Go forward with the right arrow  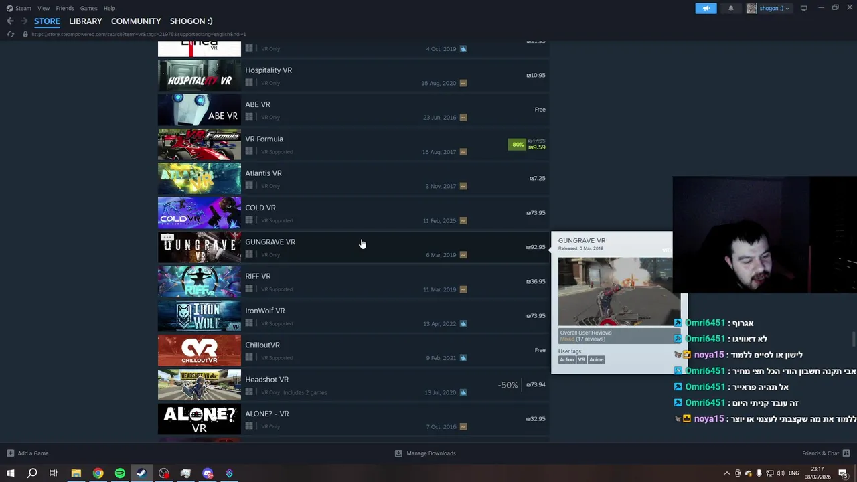pyautogui.click(x=23, y=21)
